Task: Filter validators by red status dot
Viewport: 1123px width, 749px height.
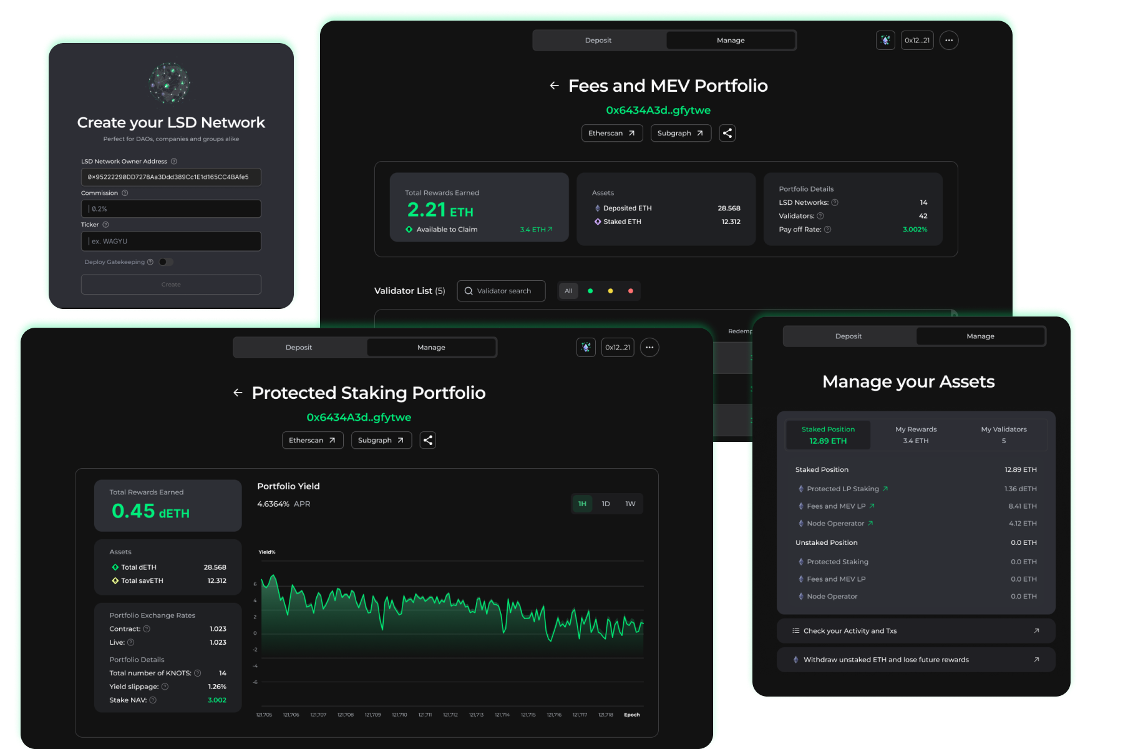Action: coord(630,291)
